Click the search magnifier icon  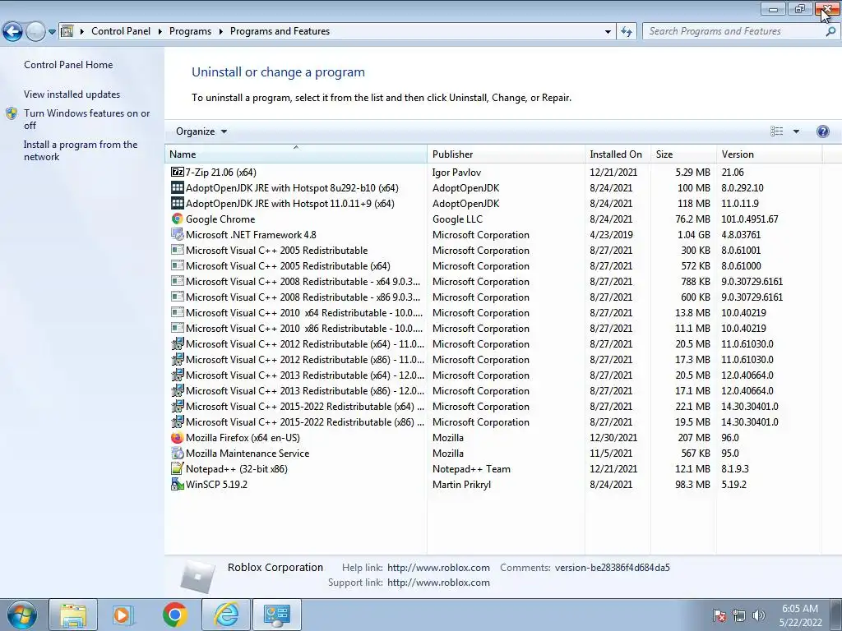830,32
